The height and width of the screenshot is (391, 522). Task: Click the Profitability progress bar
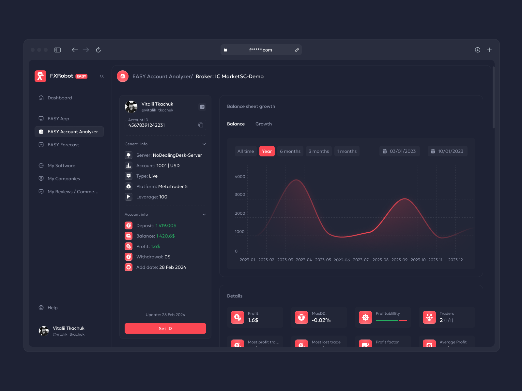point(391,321)
